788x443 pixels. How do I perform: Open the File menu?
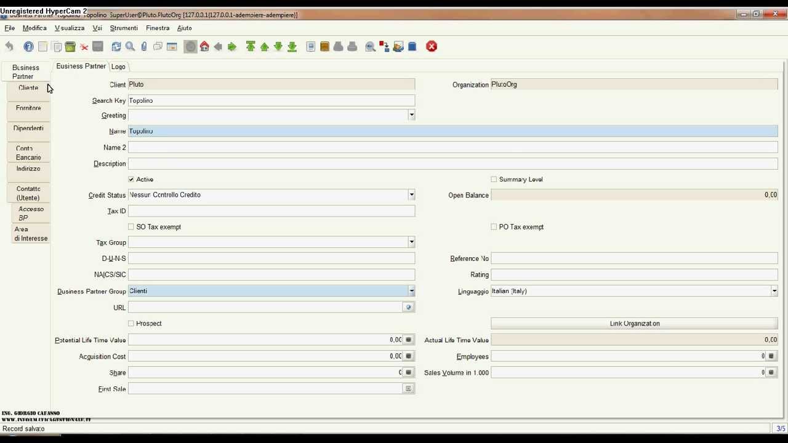[x=10, y=28]
